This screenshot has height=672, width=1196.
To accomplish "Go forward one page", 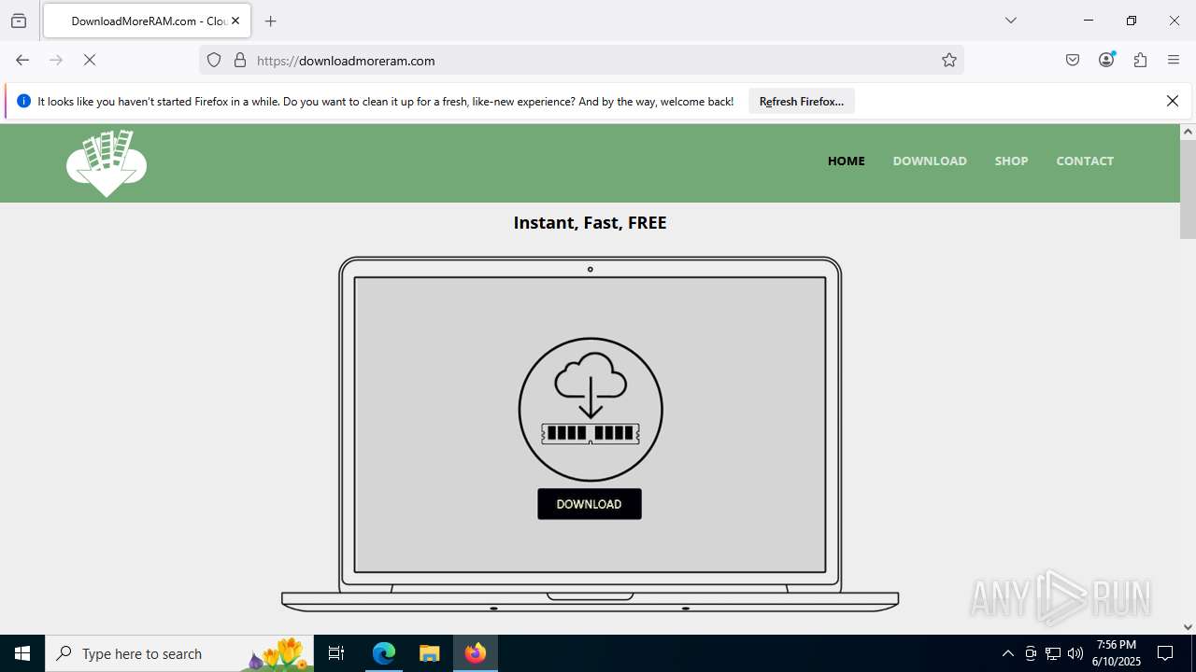I will (56, 60).
